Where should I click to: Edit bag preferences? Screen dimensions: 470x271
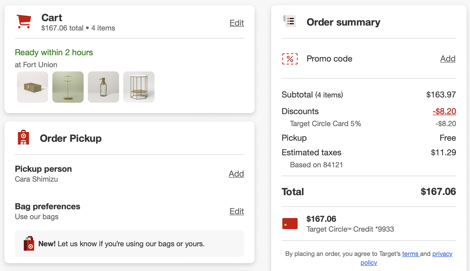click(x=237, y=211)
